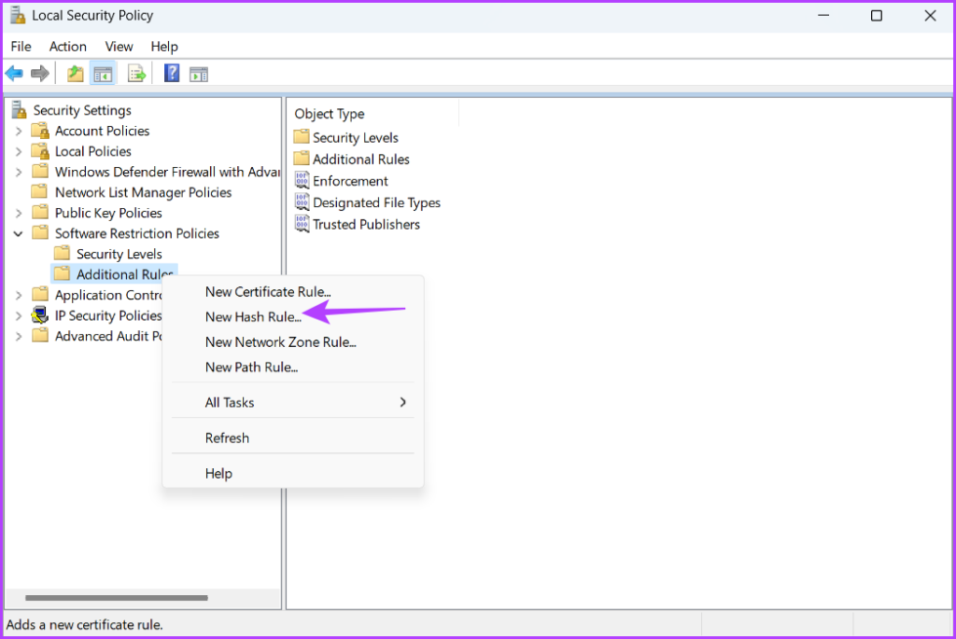Click Designated File Types object icon
Screen dimensions: 956x639
click(x=302, y=201)
